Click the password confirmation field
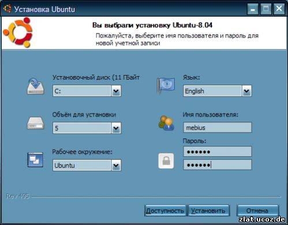 point(218,165)
